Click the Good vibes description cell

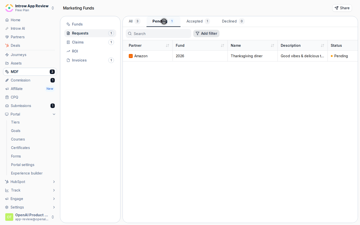[303, 56]
